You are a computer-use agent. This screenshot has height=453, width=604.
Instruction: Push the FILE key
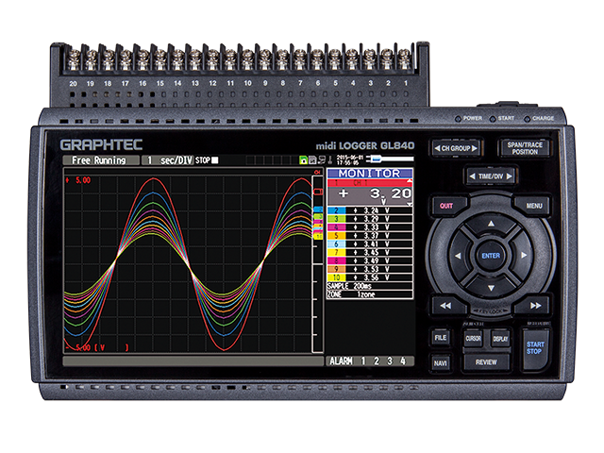(x=441, y=338)
